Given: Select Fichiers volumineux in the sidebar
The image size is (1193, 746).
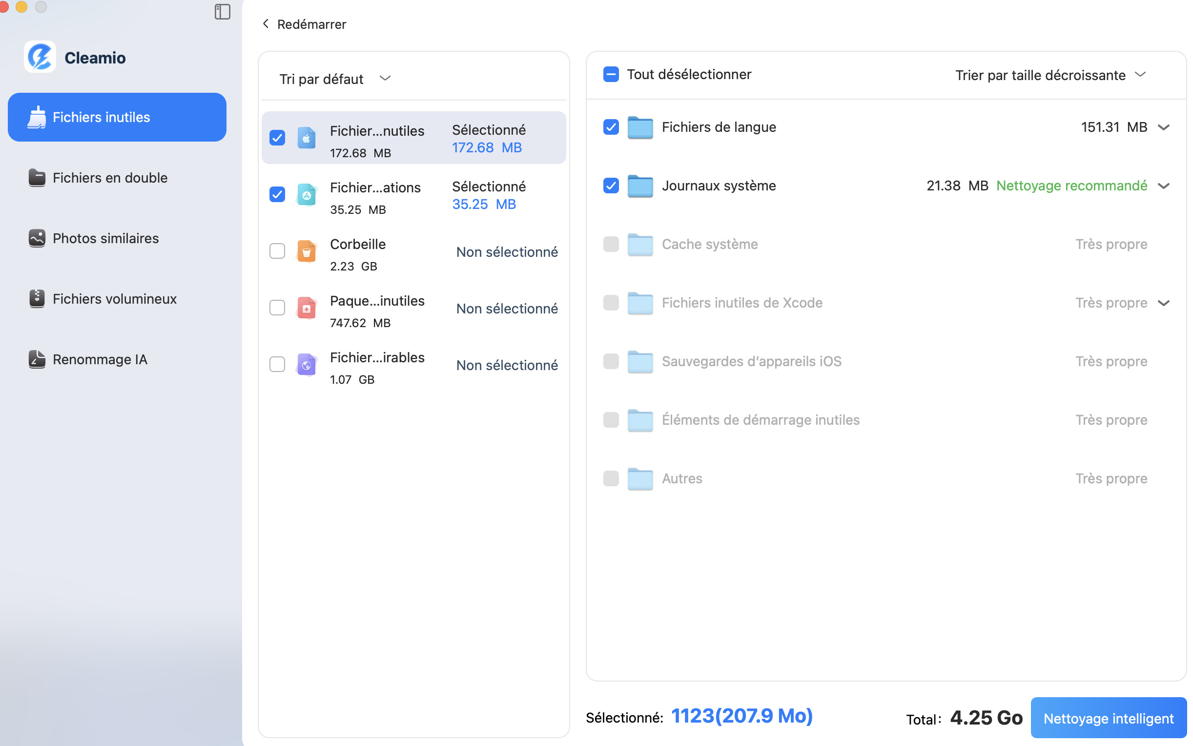Looking at the screenshot, I should (x=114, y=298).
